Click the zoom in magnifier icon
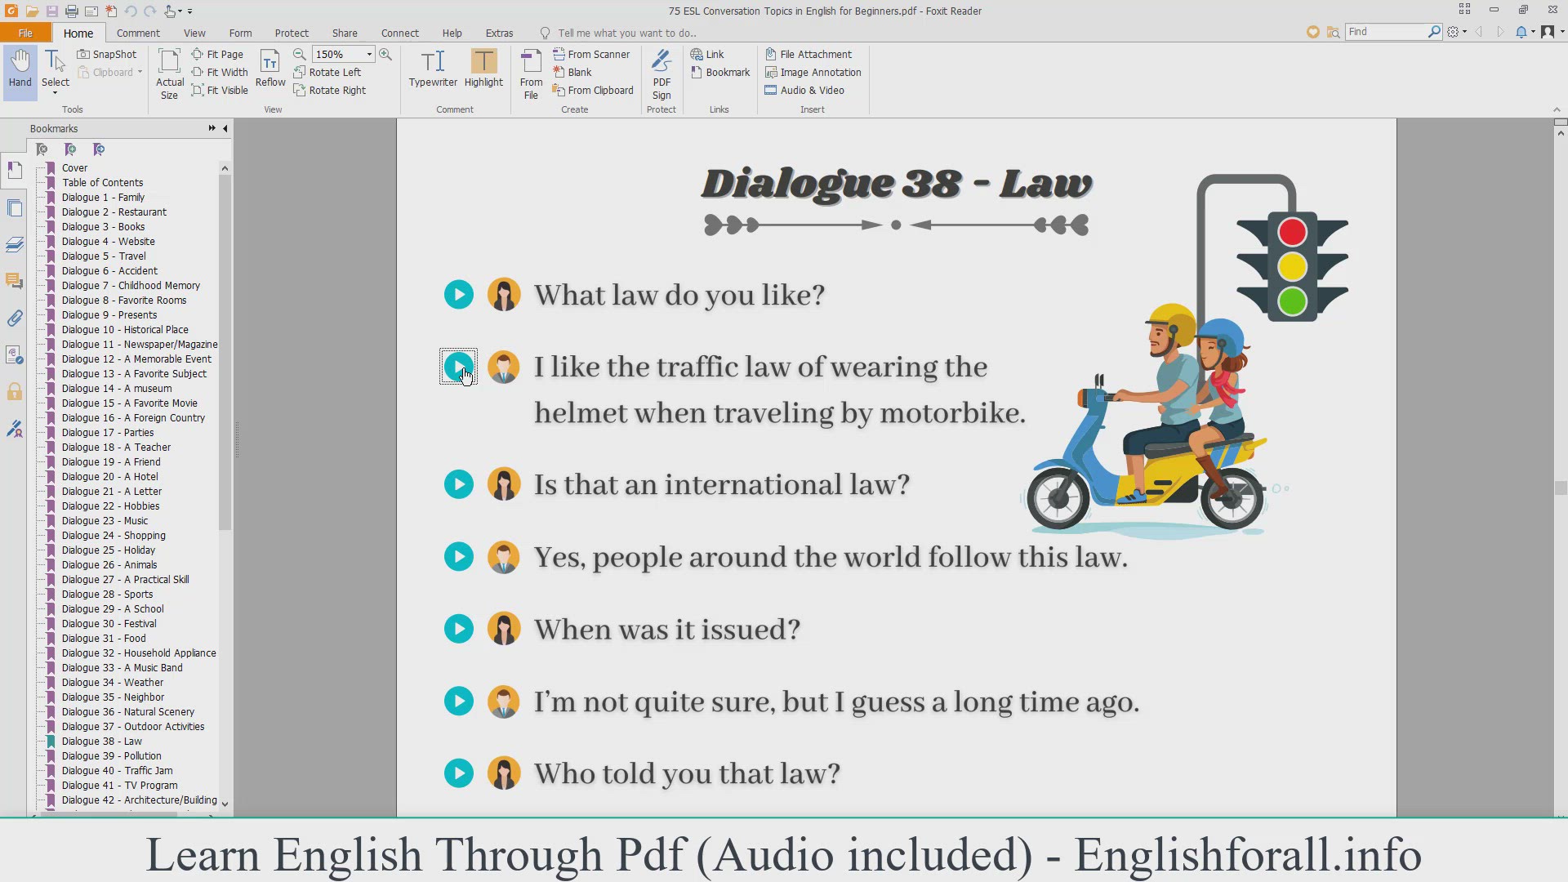The height and width of the screenshot is (882, 1568). tap(385, 54)
